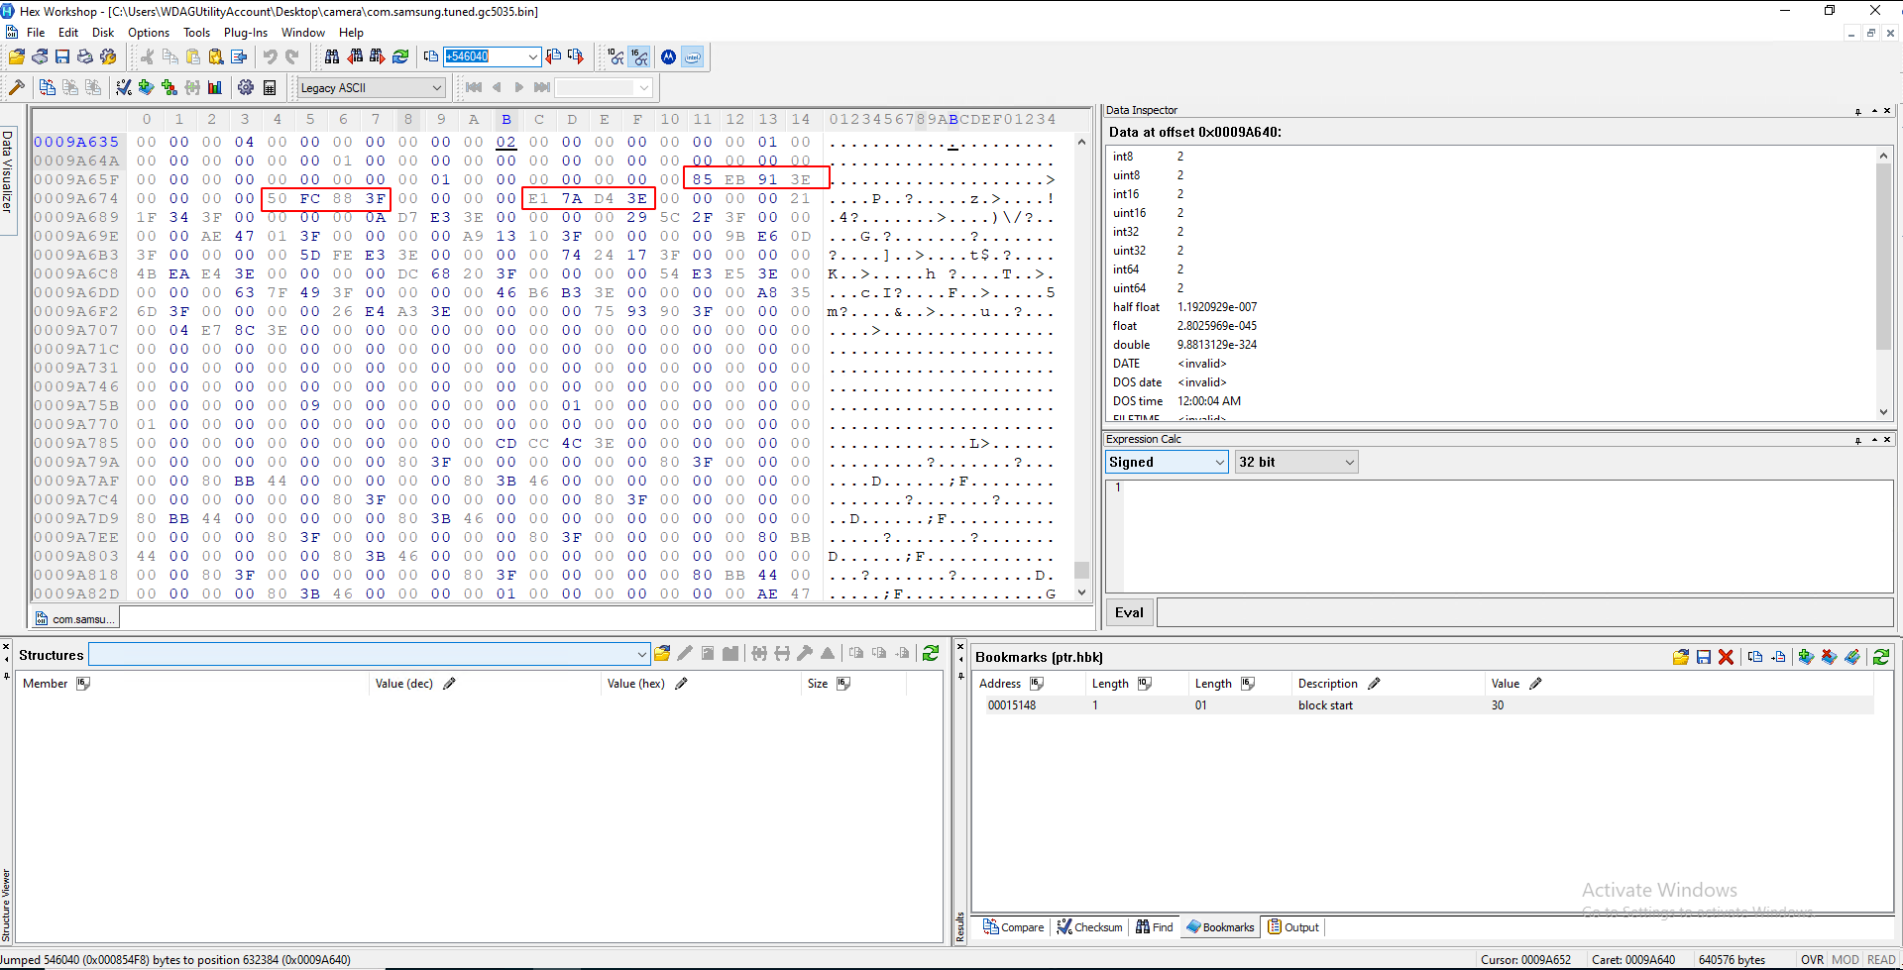Click the open bookmarks file folder icon

[1680, 657]
